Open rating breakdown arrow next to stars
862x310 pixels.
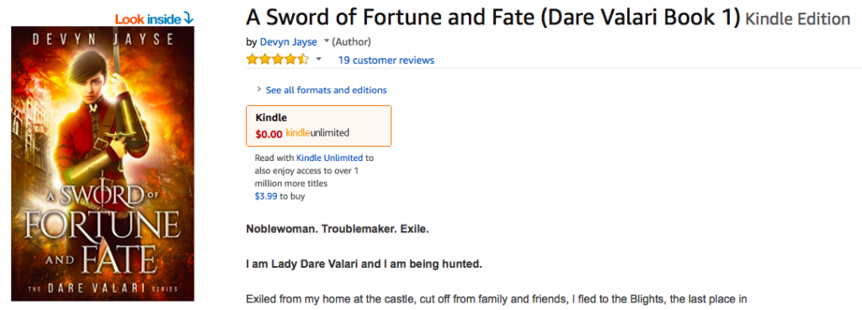point(318,59)
